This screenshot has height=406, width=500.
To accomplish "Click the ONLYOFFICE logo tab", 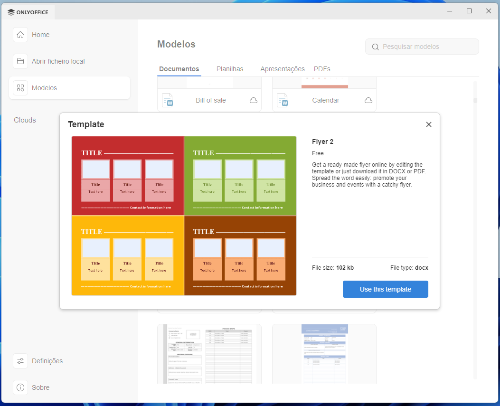I will point(28,12).
